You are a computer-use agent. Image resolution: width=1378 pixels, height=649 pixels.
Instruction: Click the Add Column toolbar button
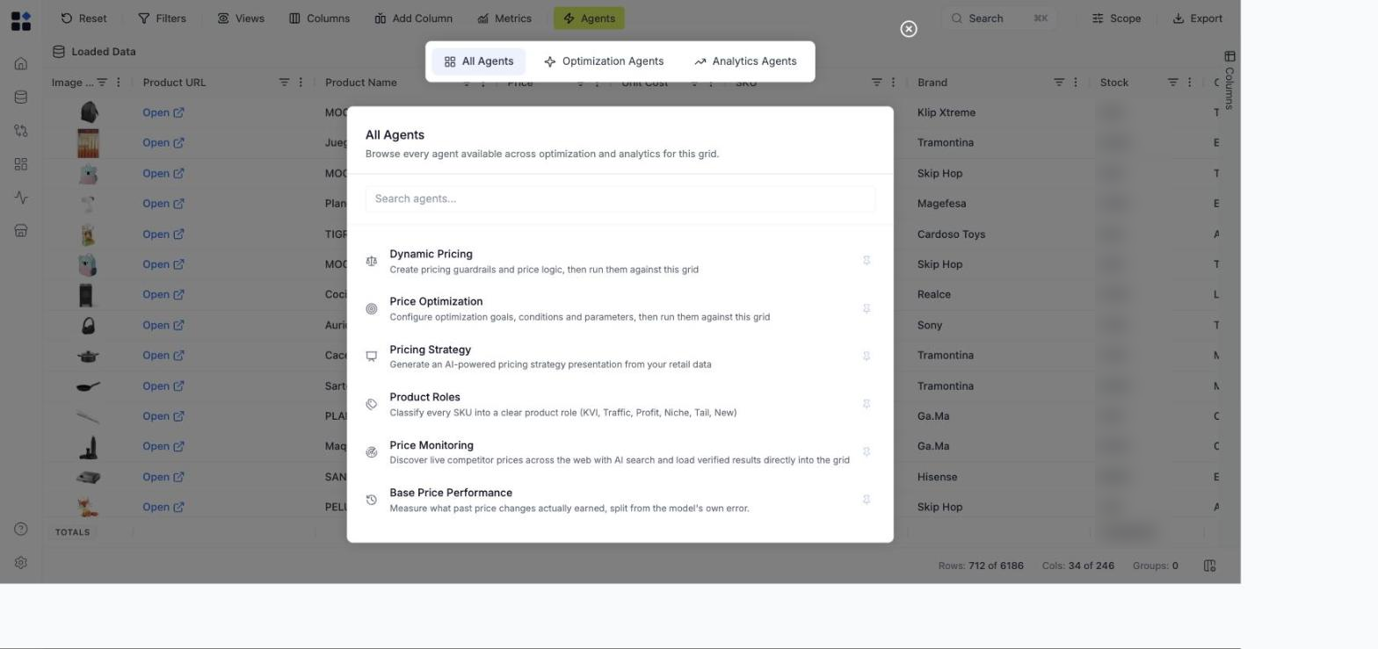tap(413, 18)
